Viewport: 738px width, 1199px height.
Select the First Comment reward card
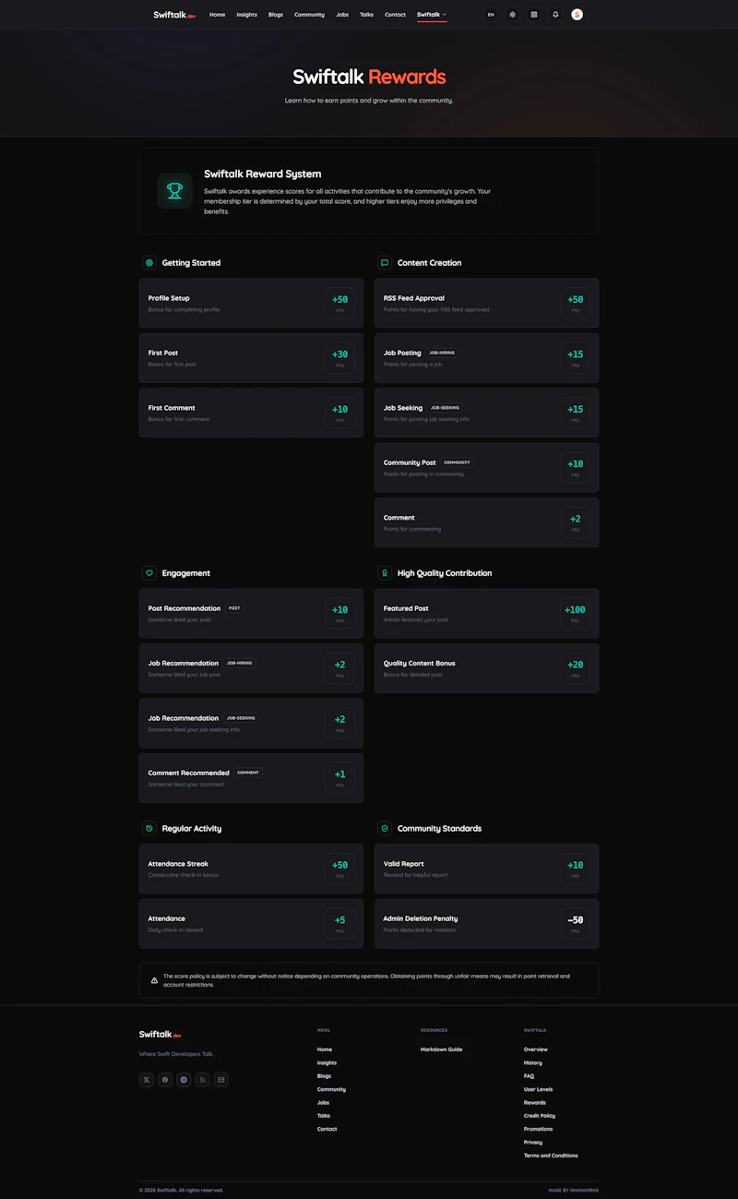tap(251, 413)
